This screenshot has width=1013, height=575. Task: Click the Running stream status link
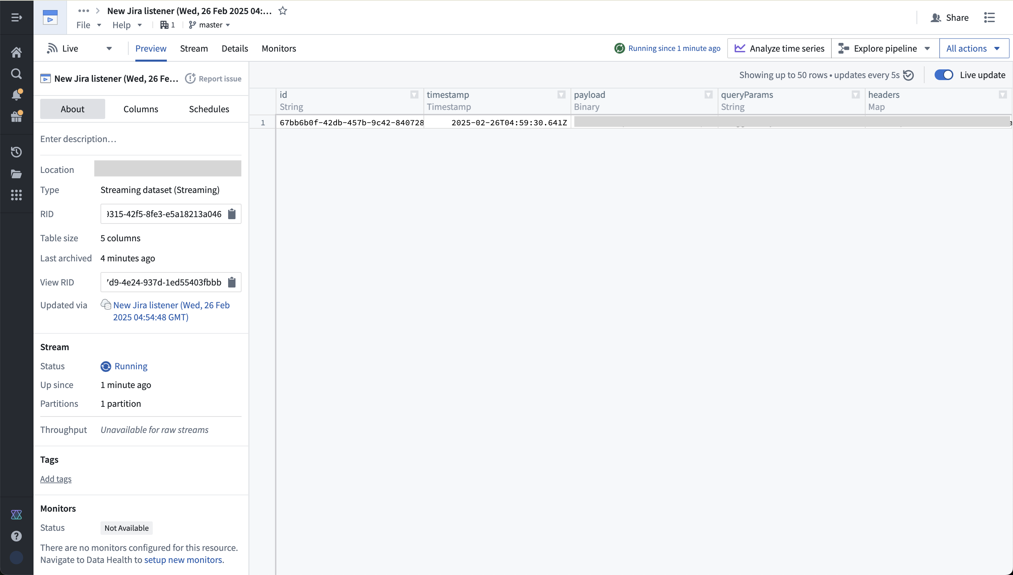point(131,366)
